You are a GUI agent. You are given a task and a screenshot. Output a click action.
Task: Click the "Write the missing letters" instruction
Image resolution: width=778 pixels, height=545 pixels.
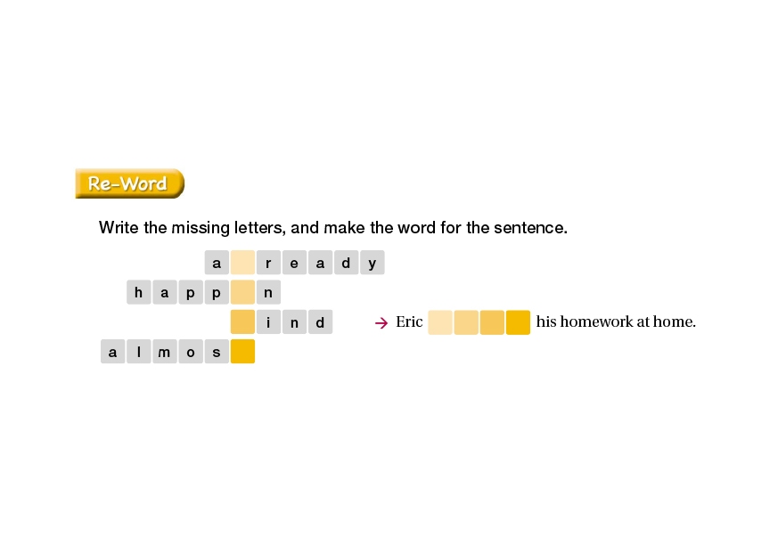point(332,228)
